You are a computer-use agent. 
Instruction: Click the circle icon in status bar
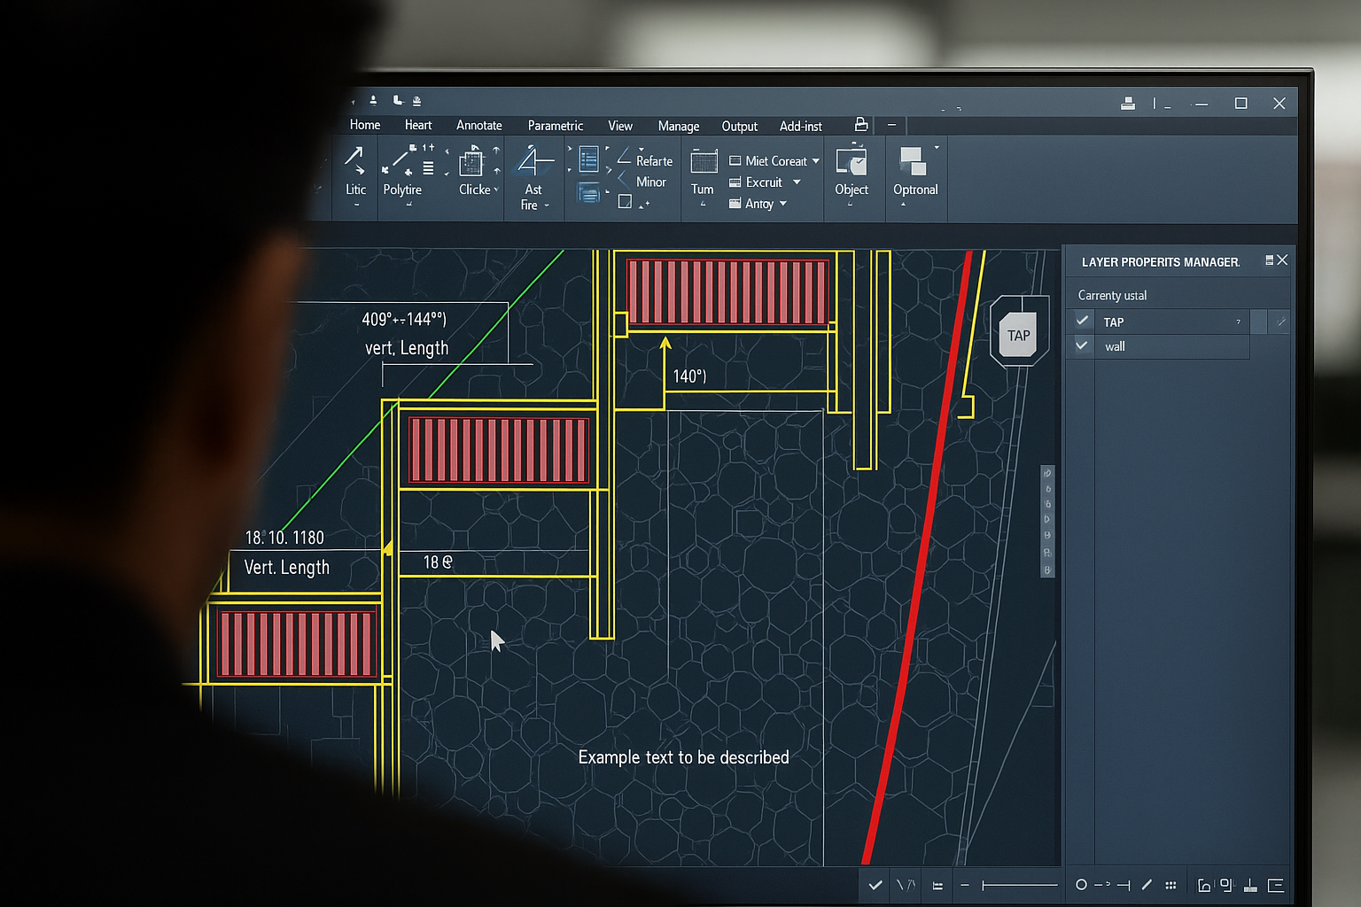(x=1081, y=885)
